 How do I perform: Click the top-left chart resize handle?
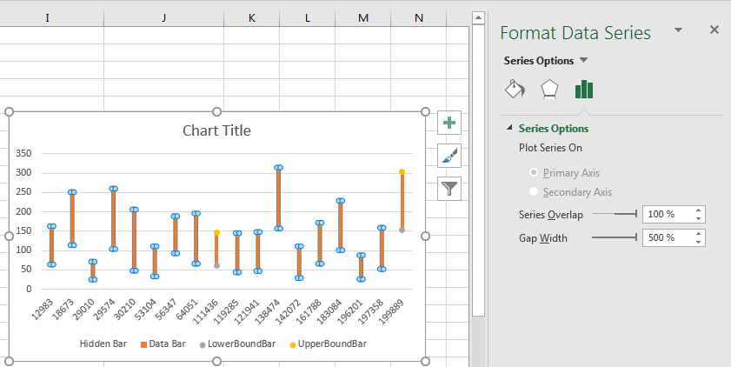coord(9,111)
